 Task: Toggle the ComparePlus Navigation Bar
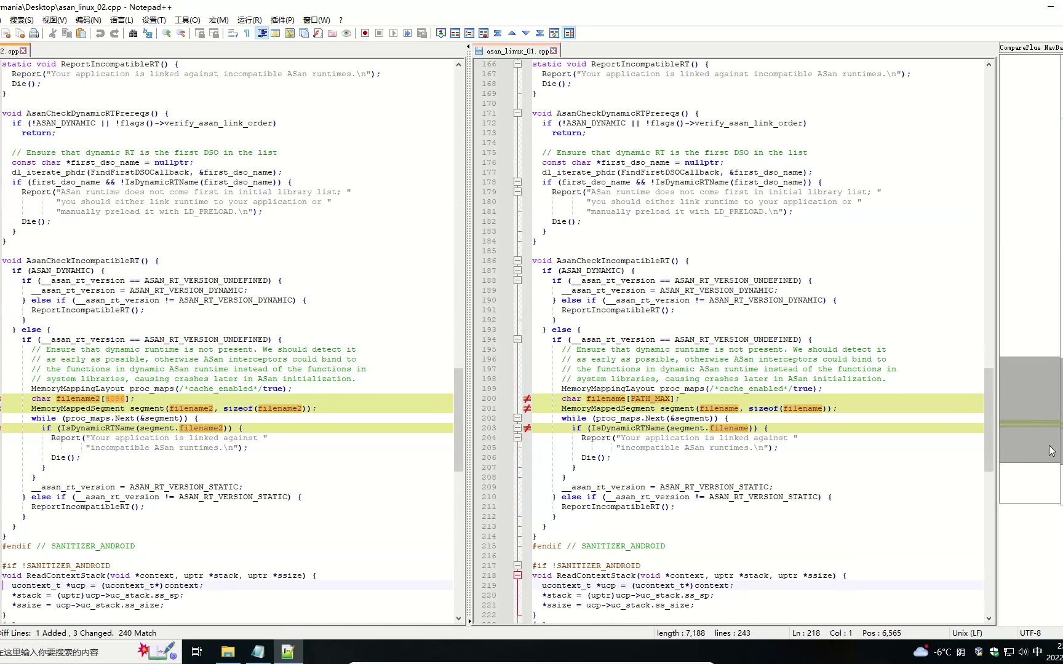pyautogui.click(x=568, y=33)
